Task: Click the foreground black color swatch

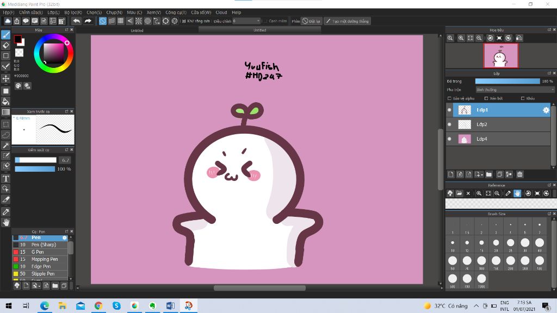Action: 17,39
